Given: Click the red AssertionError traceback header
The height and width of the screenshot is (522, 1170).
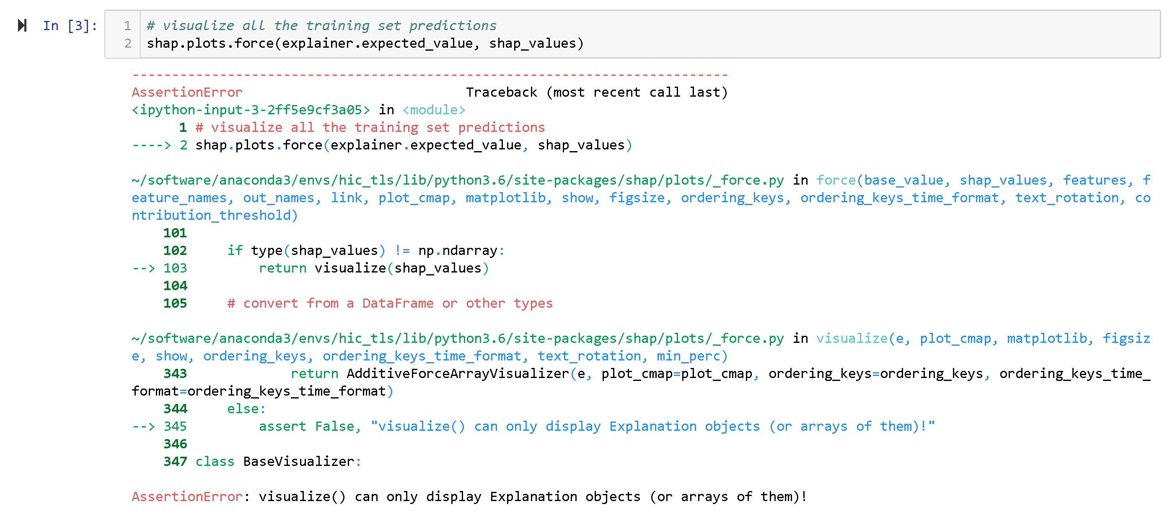Looking at the screenshot, I should point(186,92).
